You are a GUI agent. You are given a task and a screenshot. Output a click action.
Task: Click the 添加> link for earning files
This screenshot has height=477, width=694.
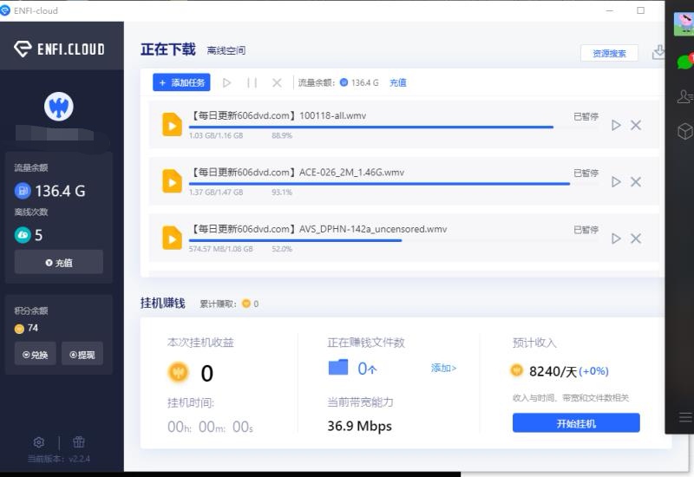click(443, 368)
